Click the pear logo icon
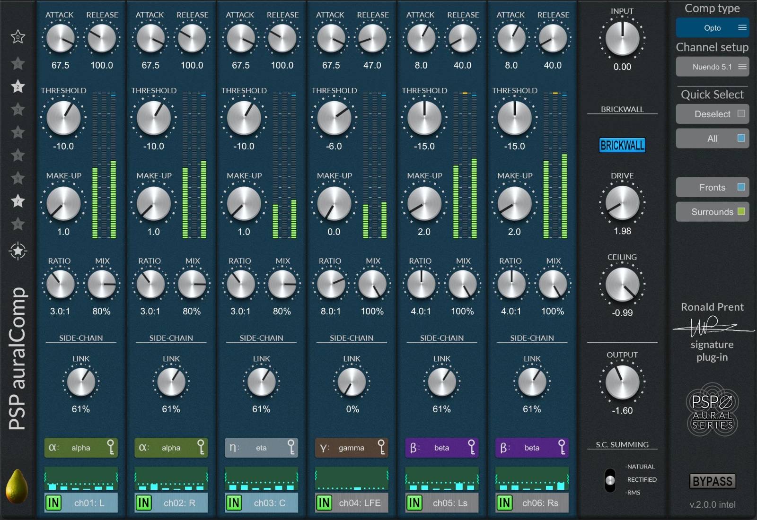The width and height of the screenshot is (757, 520). tap(17, 487)
